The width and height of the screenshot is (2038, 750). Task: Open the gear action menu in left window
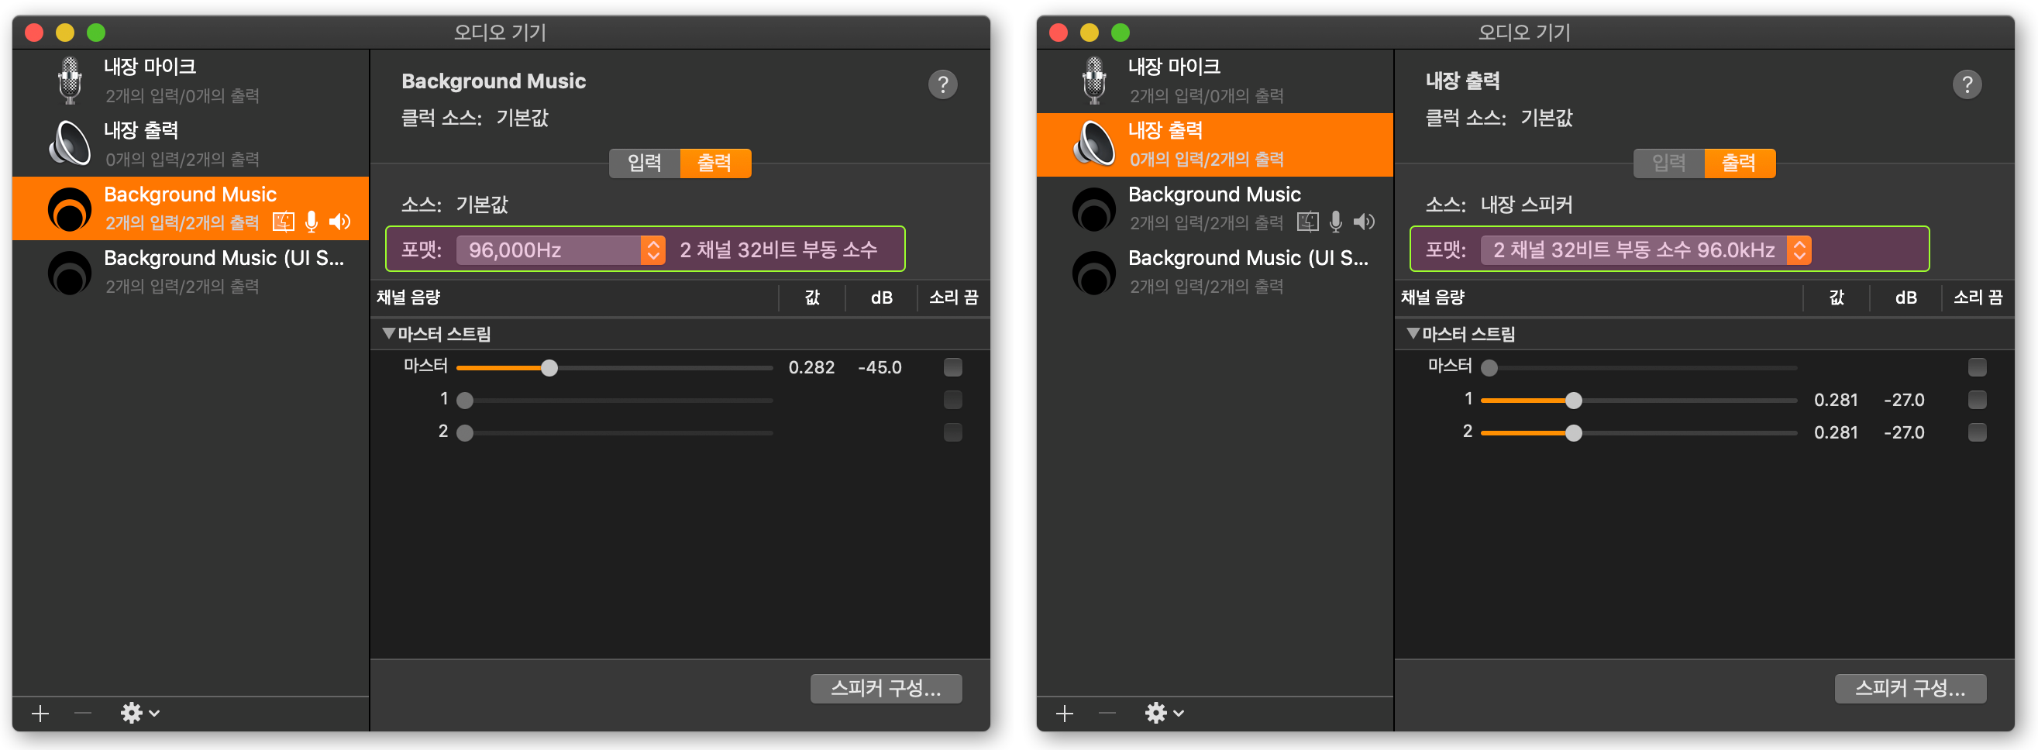(139, 713)
